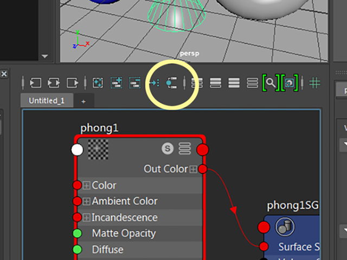Click phong1 checkered swatch thumbnail
Image resolution: width=347 pixels, height=260 pixels.
pyautogui.click(x=98, y=149)
